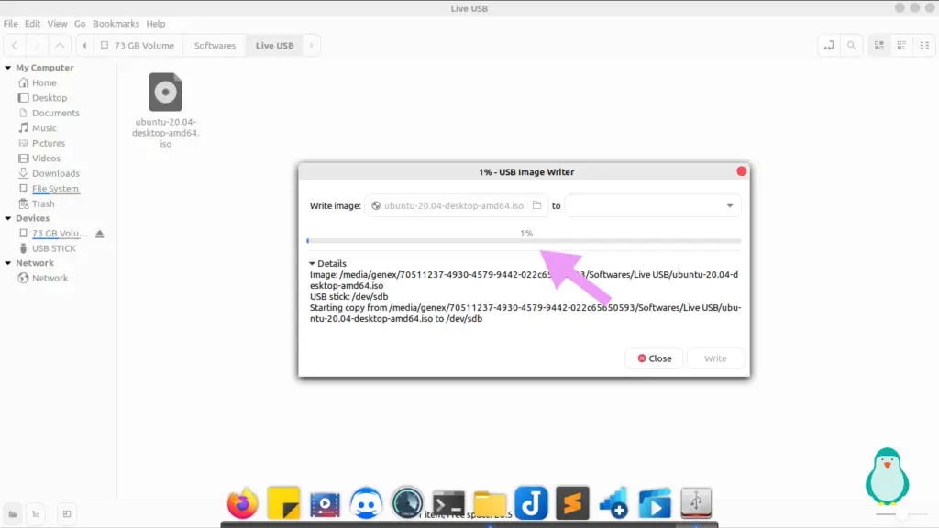Go up to the parent folder
This screenshot has width=939, height=528.
pyautogui.click(x=60, y=46)
